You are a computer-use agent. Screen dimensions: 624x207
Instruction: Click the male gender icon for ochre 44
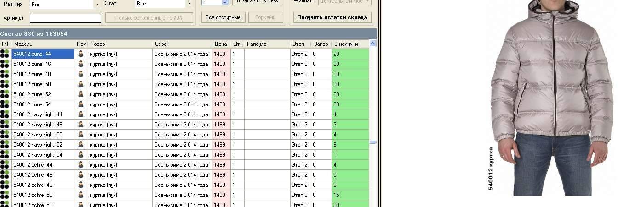tap(81, 165)
